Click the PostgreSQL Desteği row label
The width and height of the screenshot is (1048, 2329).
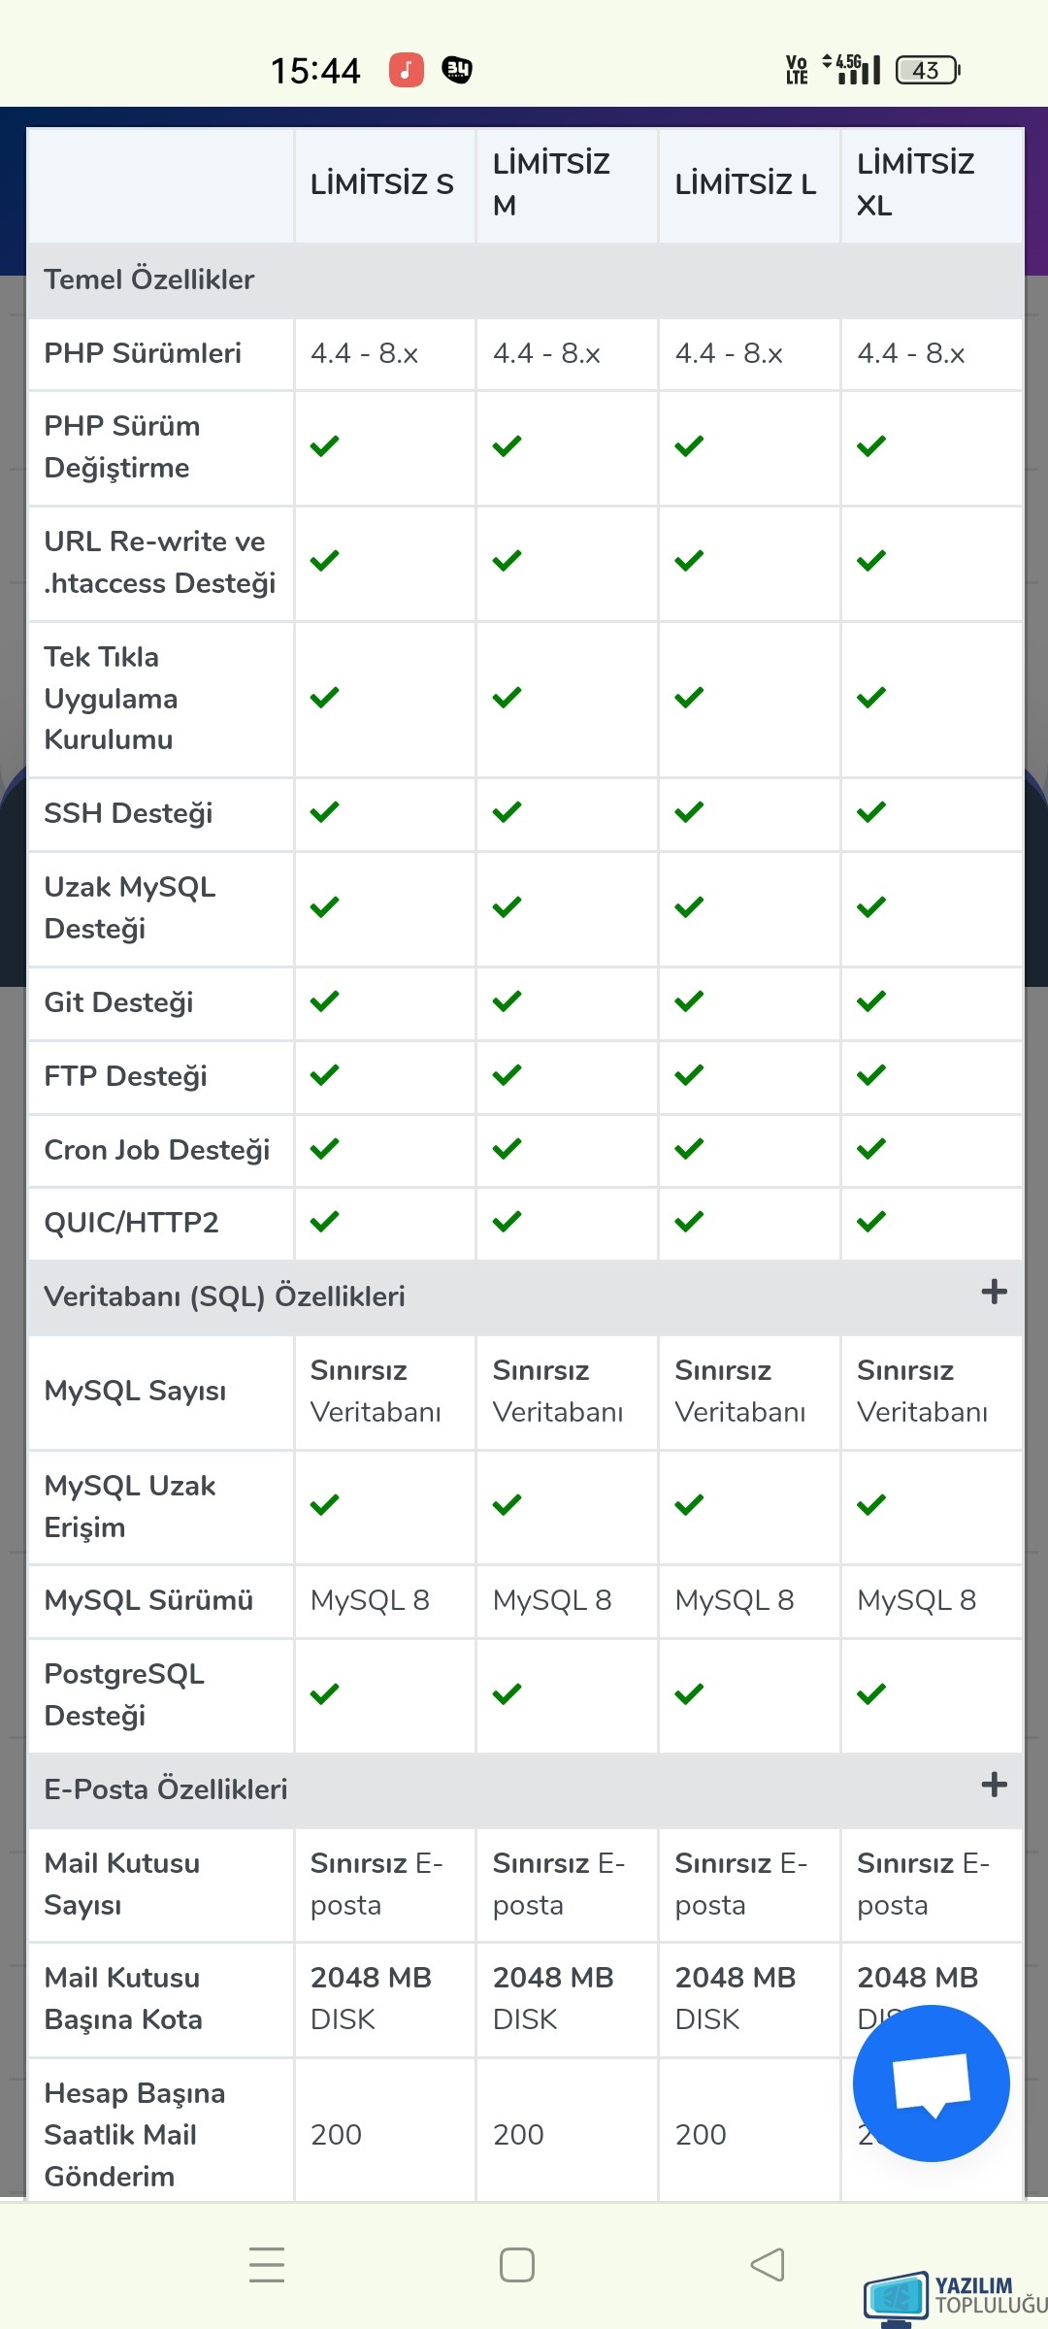click(x=124, y=1695)
